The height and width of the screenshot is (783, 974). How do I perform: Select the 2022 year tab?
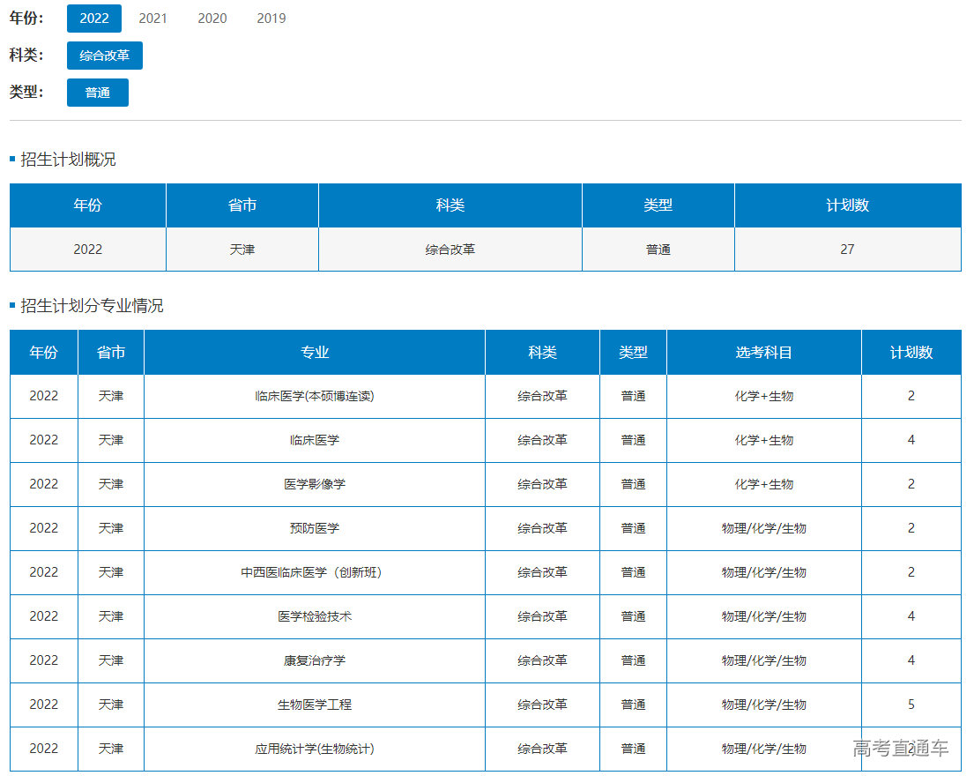(94, 19)
